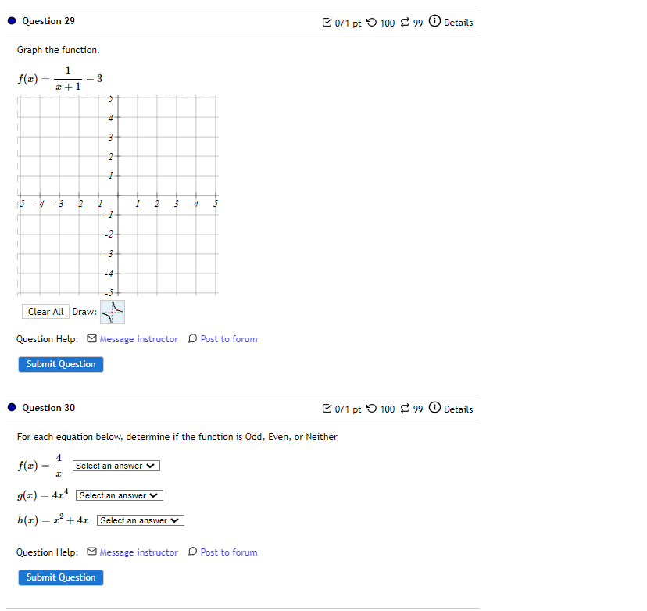Image resolution: width=647 pixels, height=611 pixels.
Task: Click the score checkbox icon next to 0/1 pt
Action: pos(326,22)
